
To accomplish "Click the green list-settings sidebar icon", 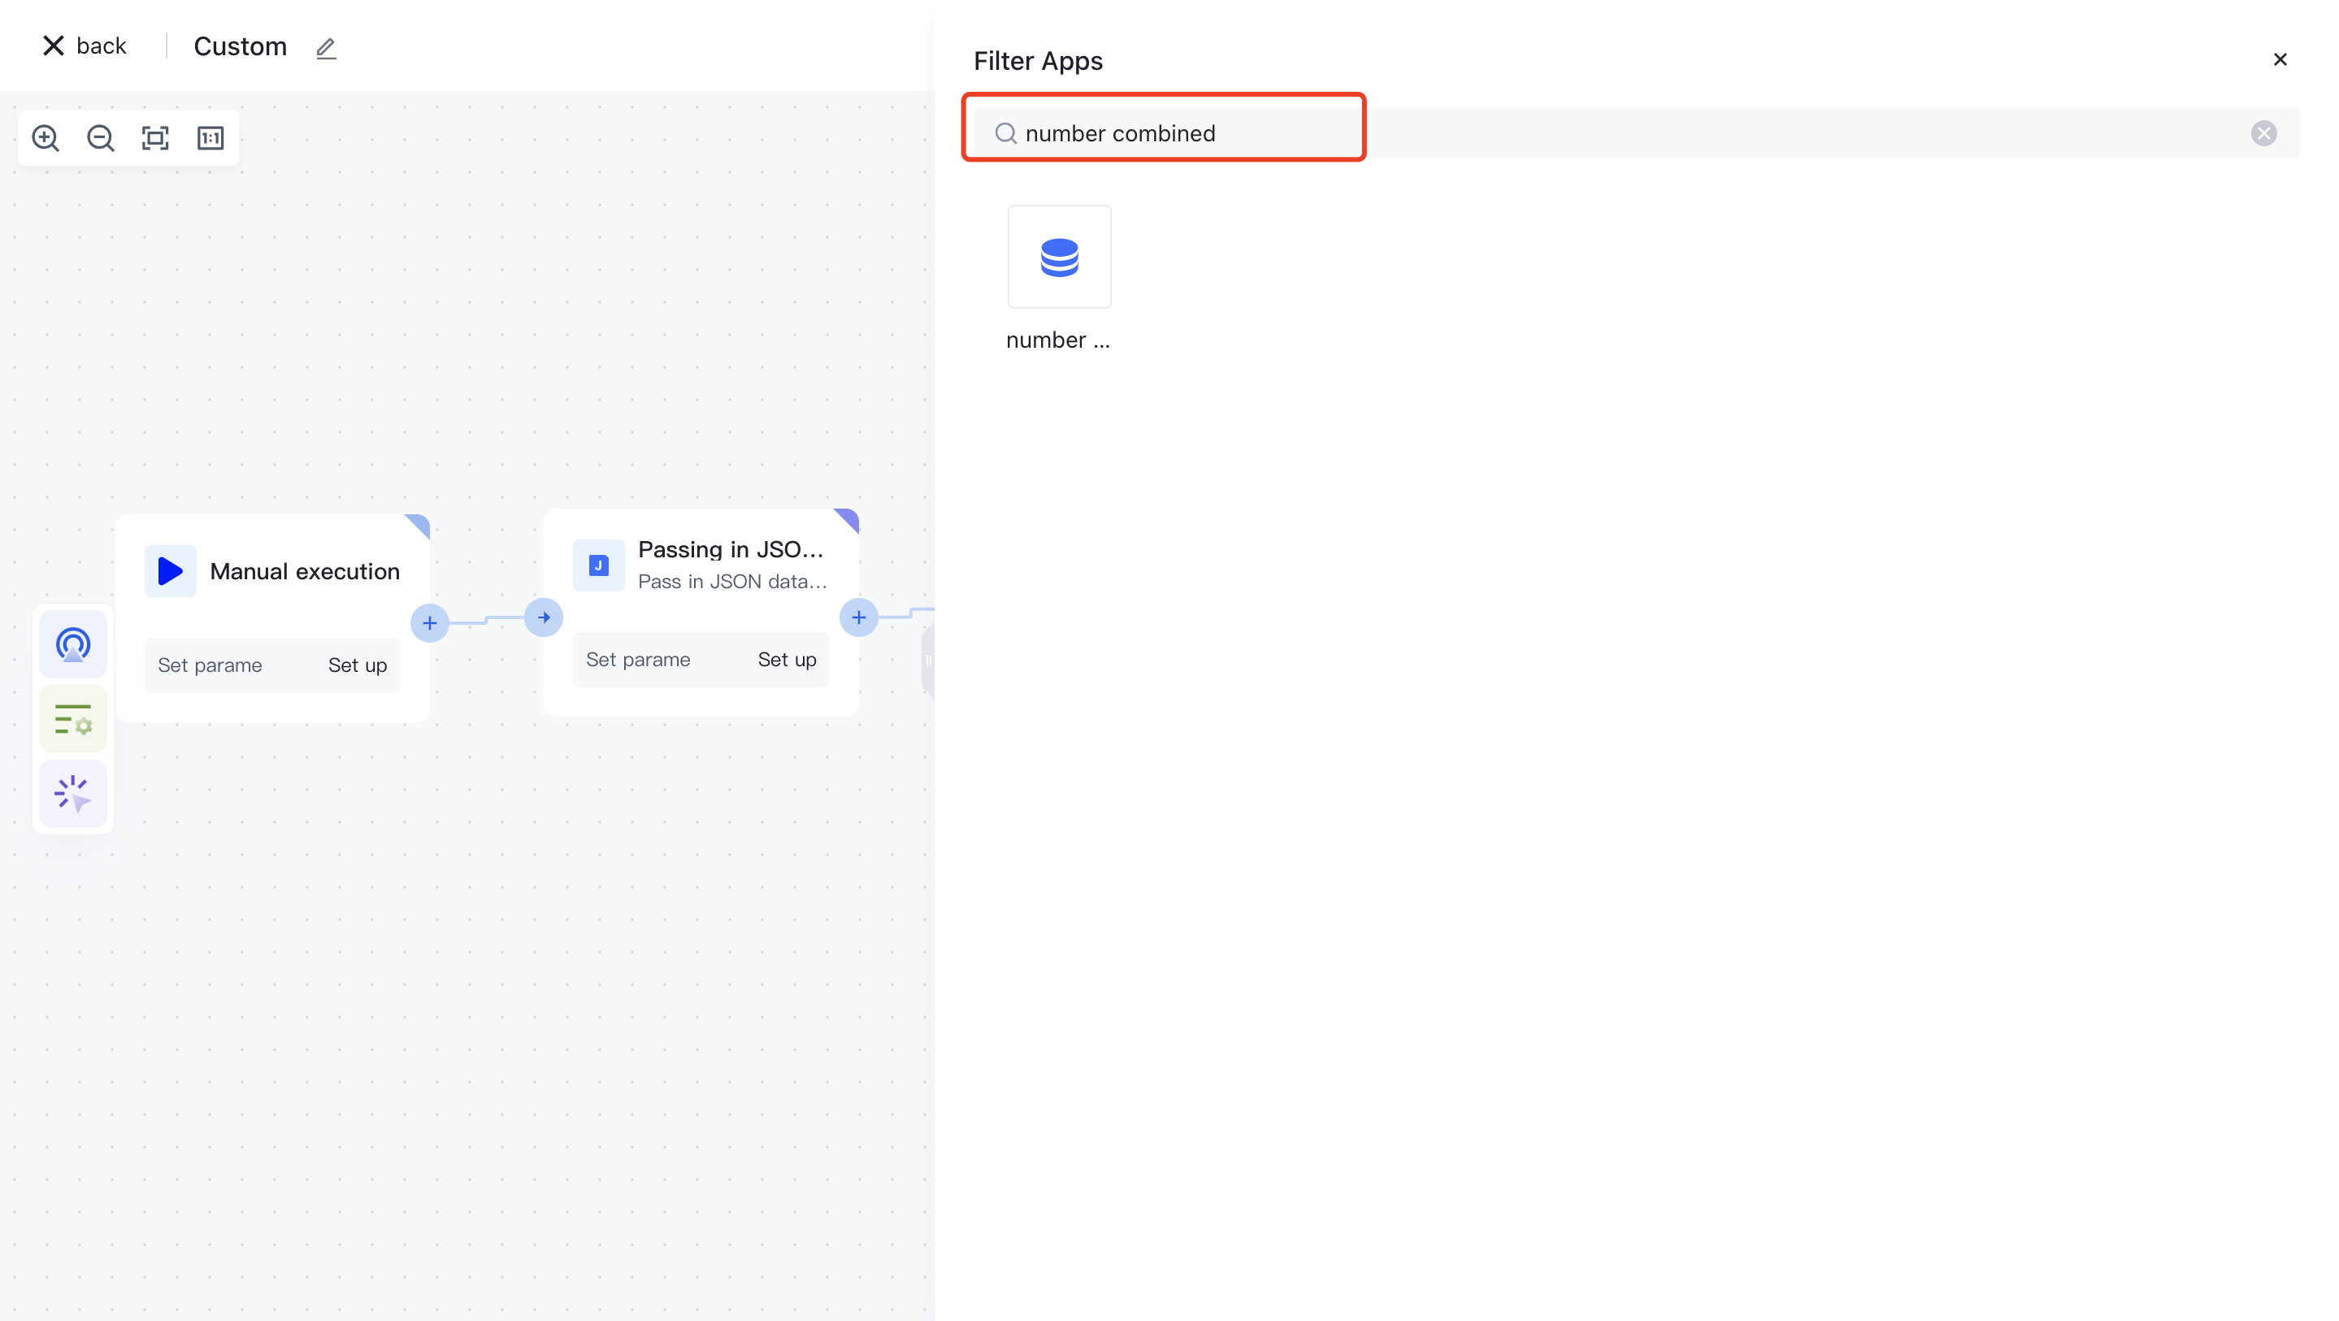I will click(x=72, y=720).
